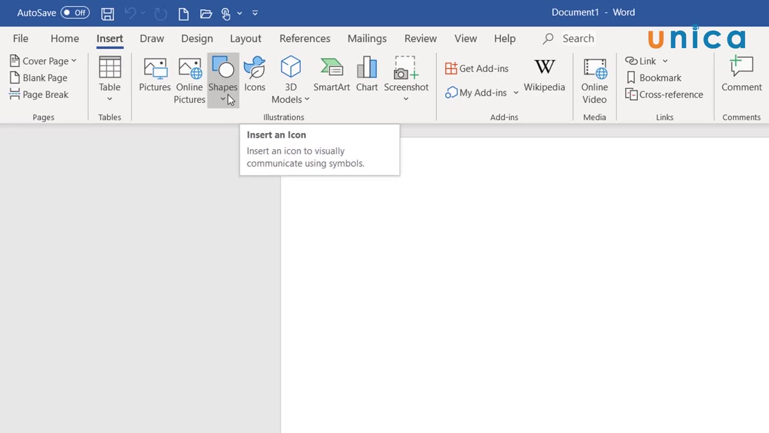This screenshot has height=433, width=769.
Task: Expand the Table dropdown arrow
Action: 110,99
